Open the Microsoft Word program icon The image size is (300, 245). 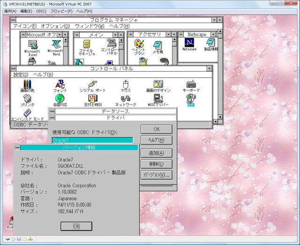pyautogui.click(x=56, y=48)
